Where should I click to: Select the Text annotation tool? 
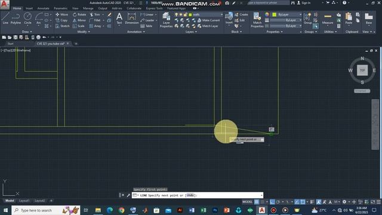click(x=119, y=19)
